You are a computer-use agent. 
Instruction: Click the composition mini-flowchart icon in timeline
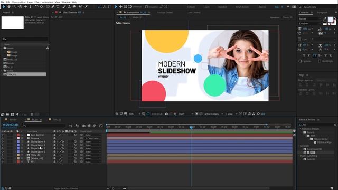click(70, 126)
